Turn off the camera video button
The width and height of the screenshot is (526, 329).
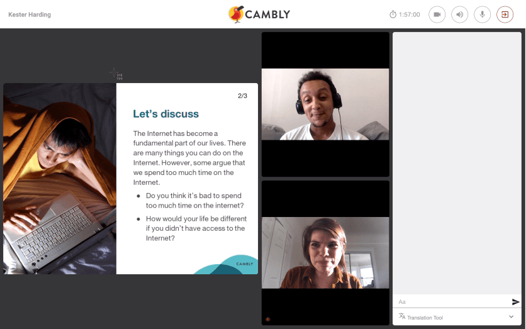(x=437, y=14)
